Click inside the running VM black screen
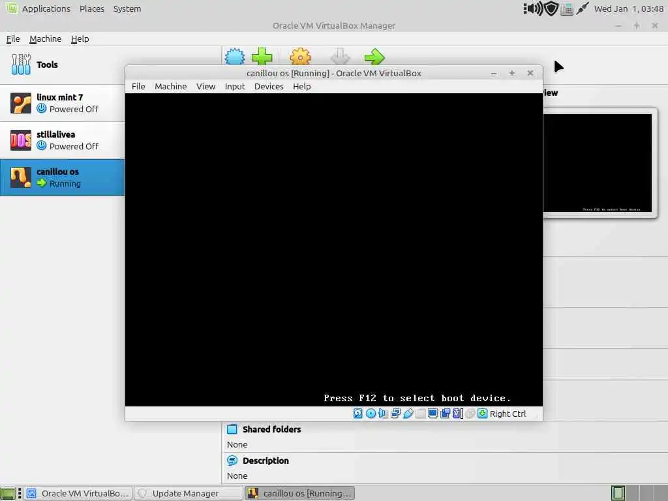Screen dimensions: 668x501 pyautogui.click(x=333, y=250)
